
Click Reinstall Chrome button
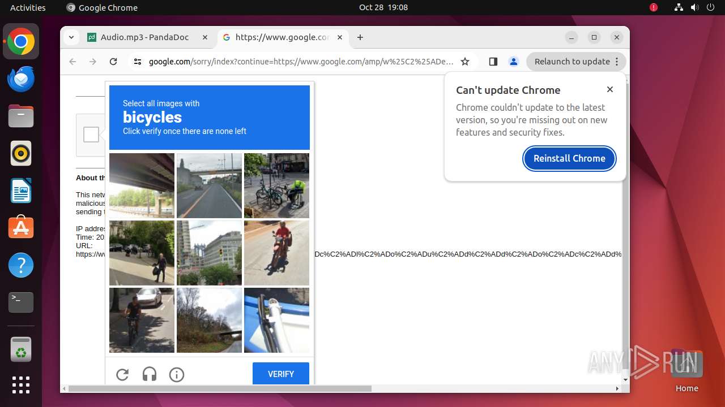point(569,158)
